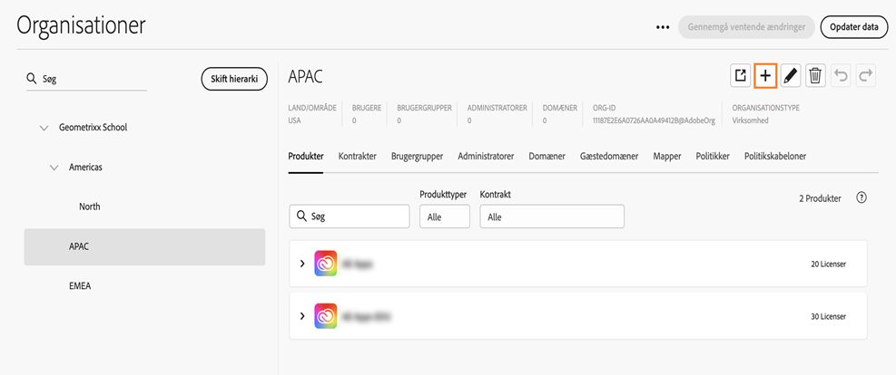Select Geometrixx School in the tree

pos(94,128)
